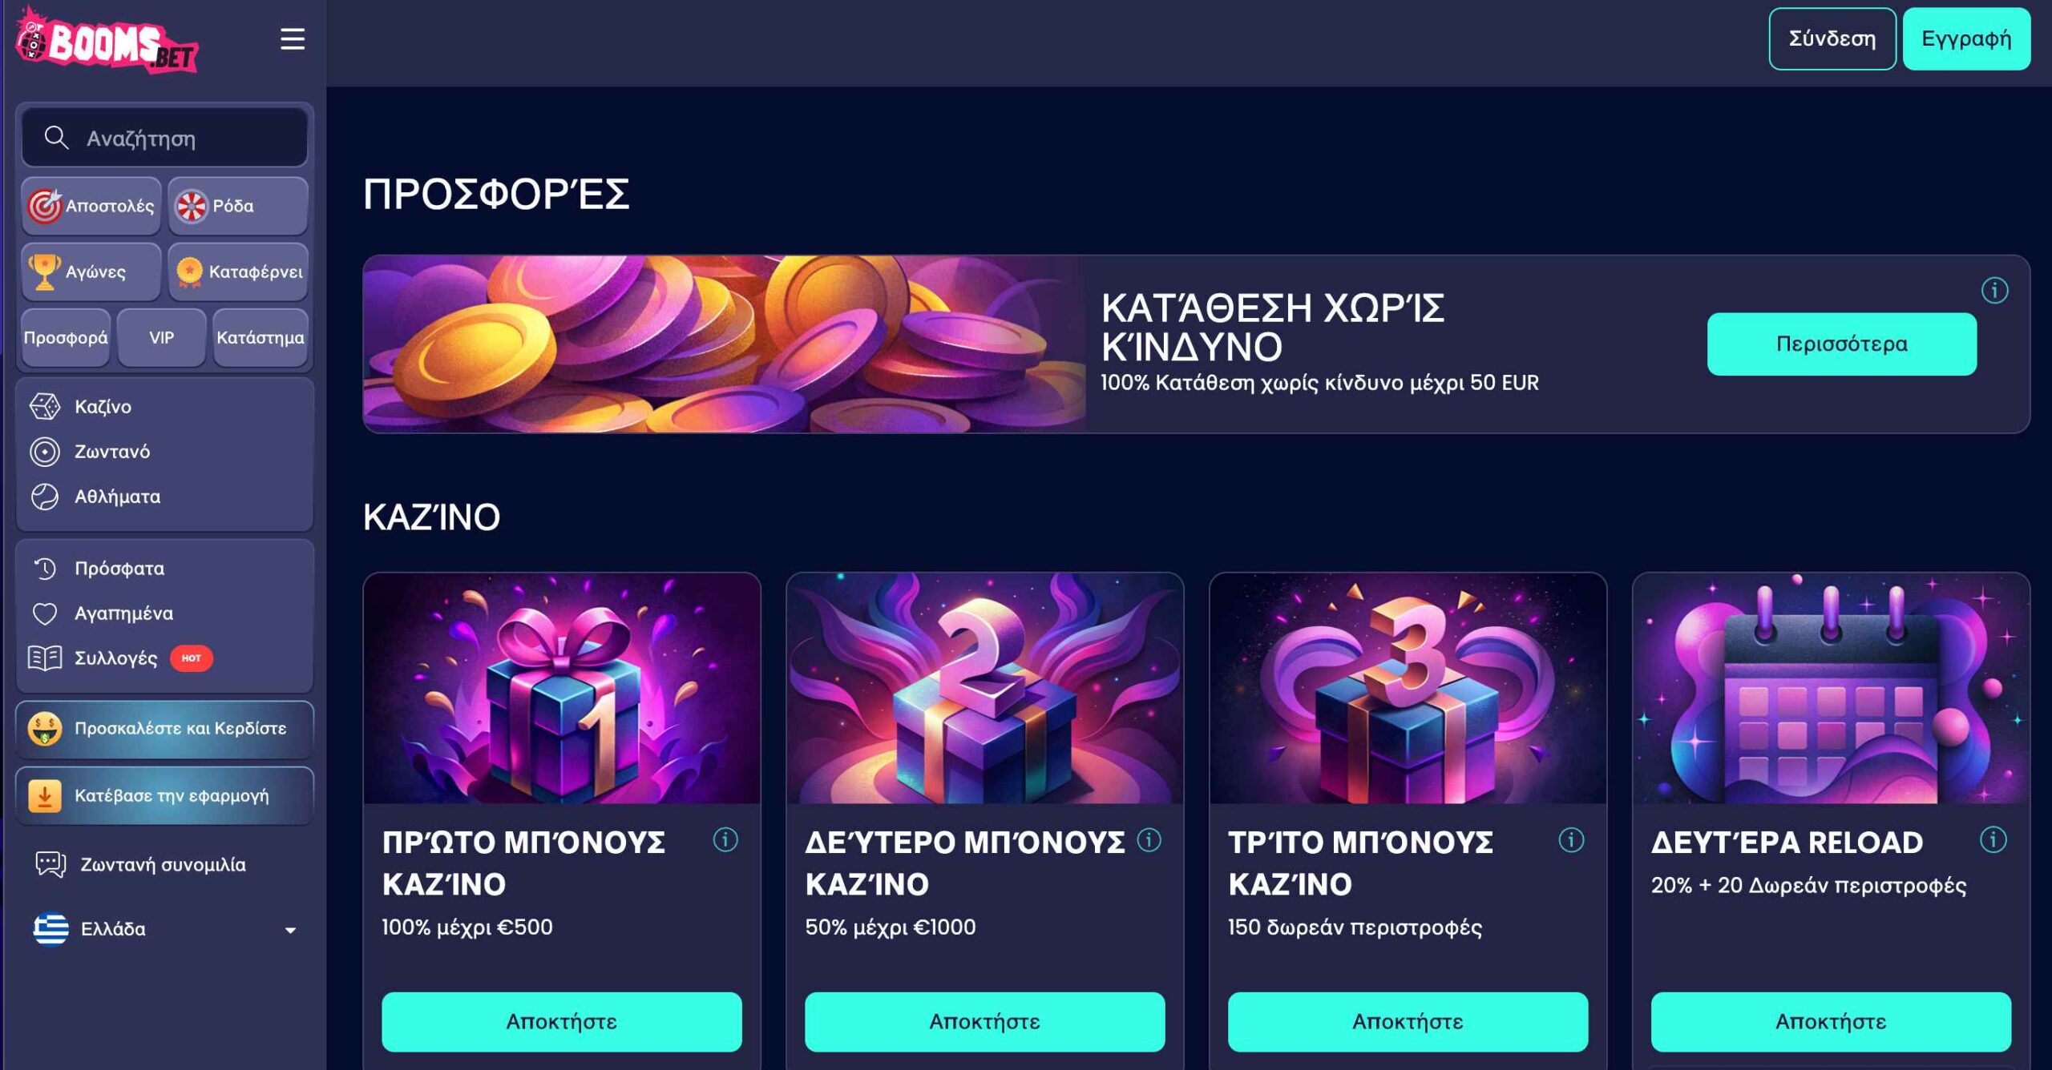Click the download app icon
2052x1070 pixels.
(45, 795)
